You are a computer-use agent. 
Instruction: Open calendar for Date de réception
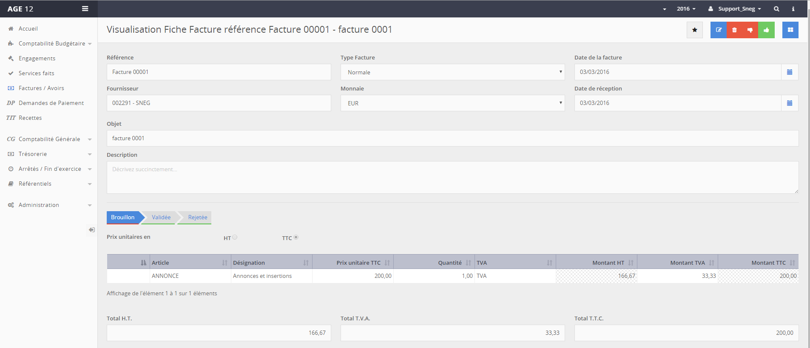point(790,103)
